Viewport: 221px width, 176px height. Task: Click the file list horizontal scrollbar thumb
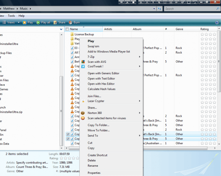(x=138, y=148)
